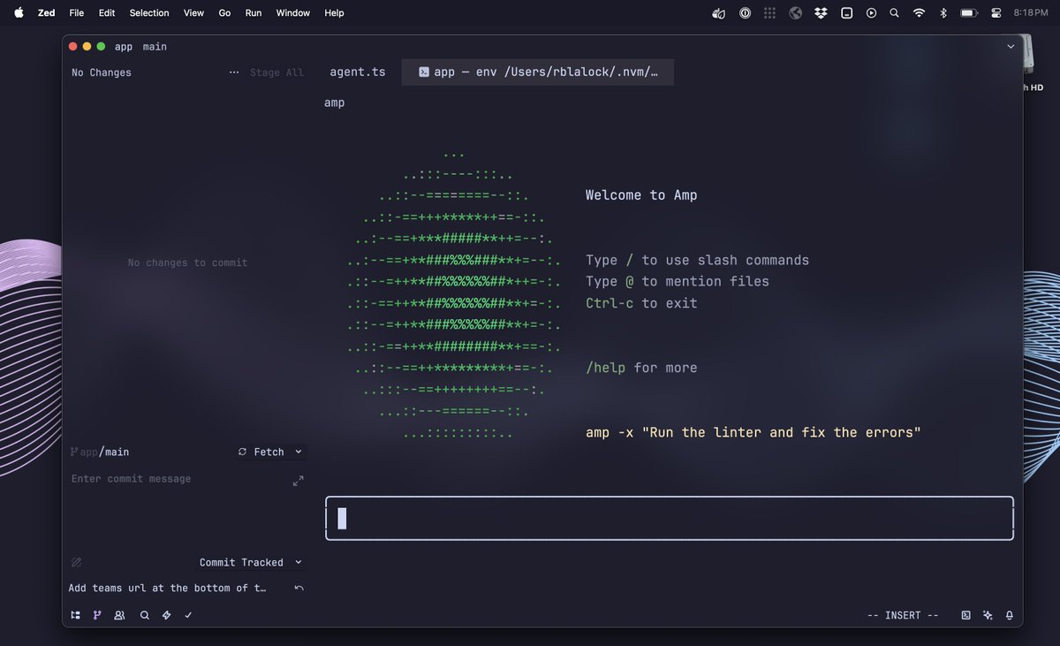This screenshot has height=646, width=1060.
Task: Click the Commit Tracked button
Action: (x=241, y=562)
